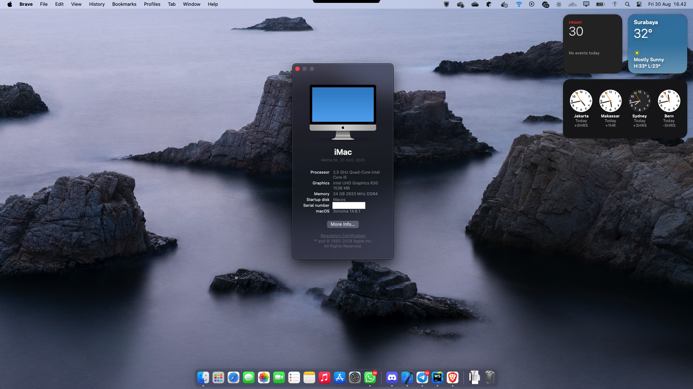Open the Trash in the Dock

click(489, 377)
